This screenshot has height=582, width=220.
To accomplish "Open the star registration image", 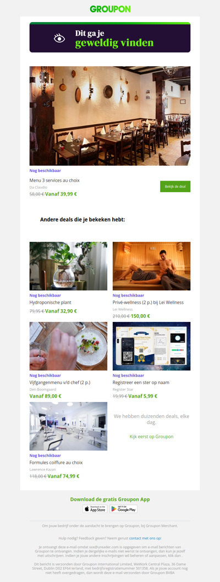I will click(152, 346).
